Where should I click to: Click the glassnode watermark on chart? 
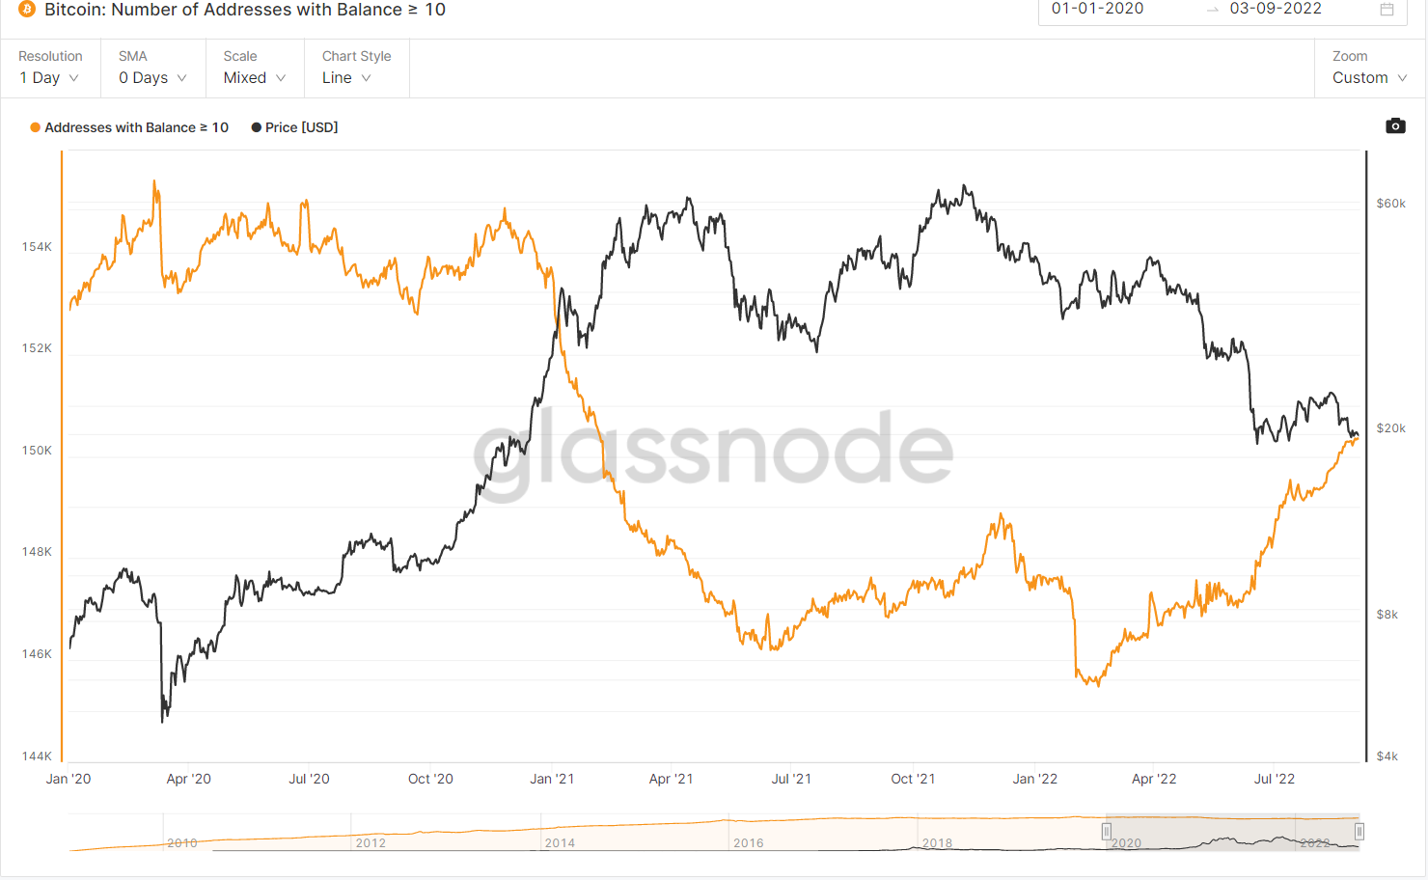coord(713,450)
